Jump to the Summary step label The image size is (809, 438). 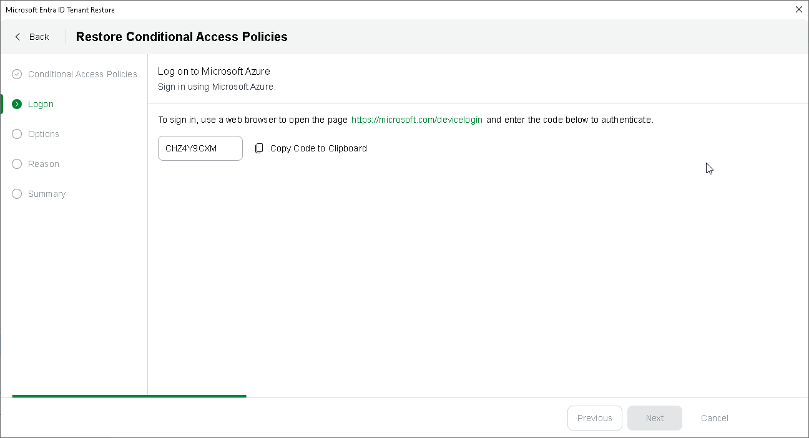(x=47, y=194)
